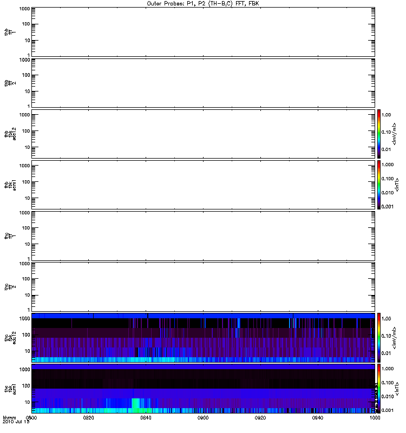Click the 0940 time axis label
This screenshot has height=433, width=406.
pos(318,418)
